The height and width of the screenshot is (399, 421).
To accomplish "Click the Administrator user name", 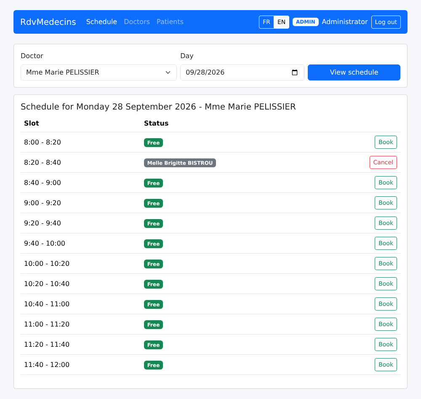I will coord(345,22).
